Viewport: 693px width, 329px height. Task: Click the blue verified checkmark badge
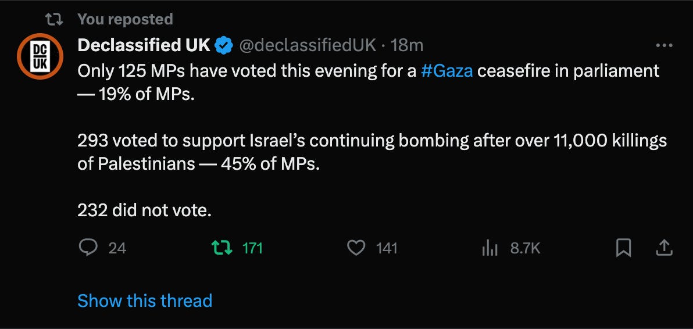pyautogui.click(x=224, y=45)
